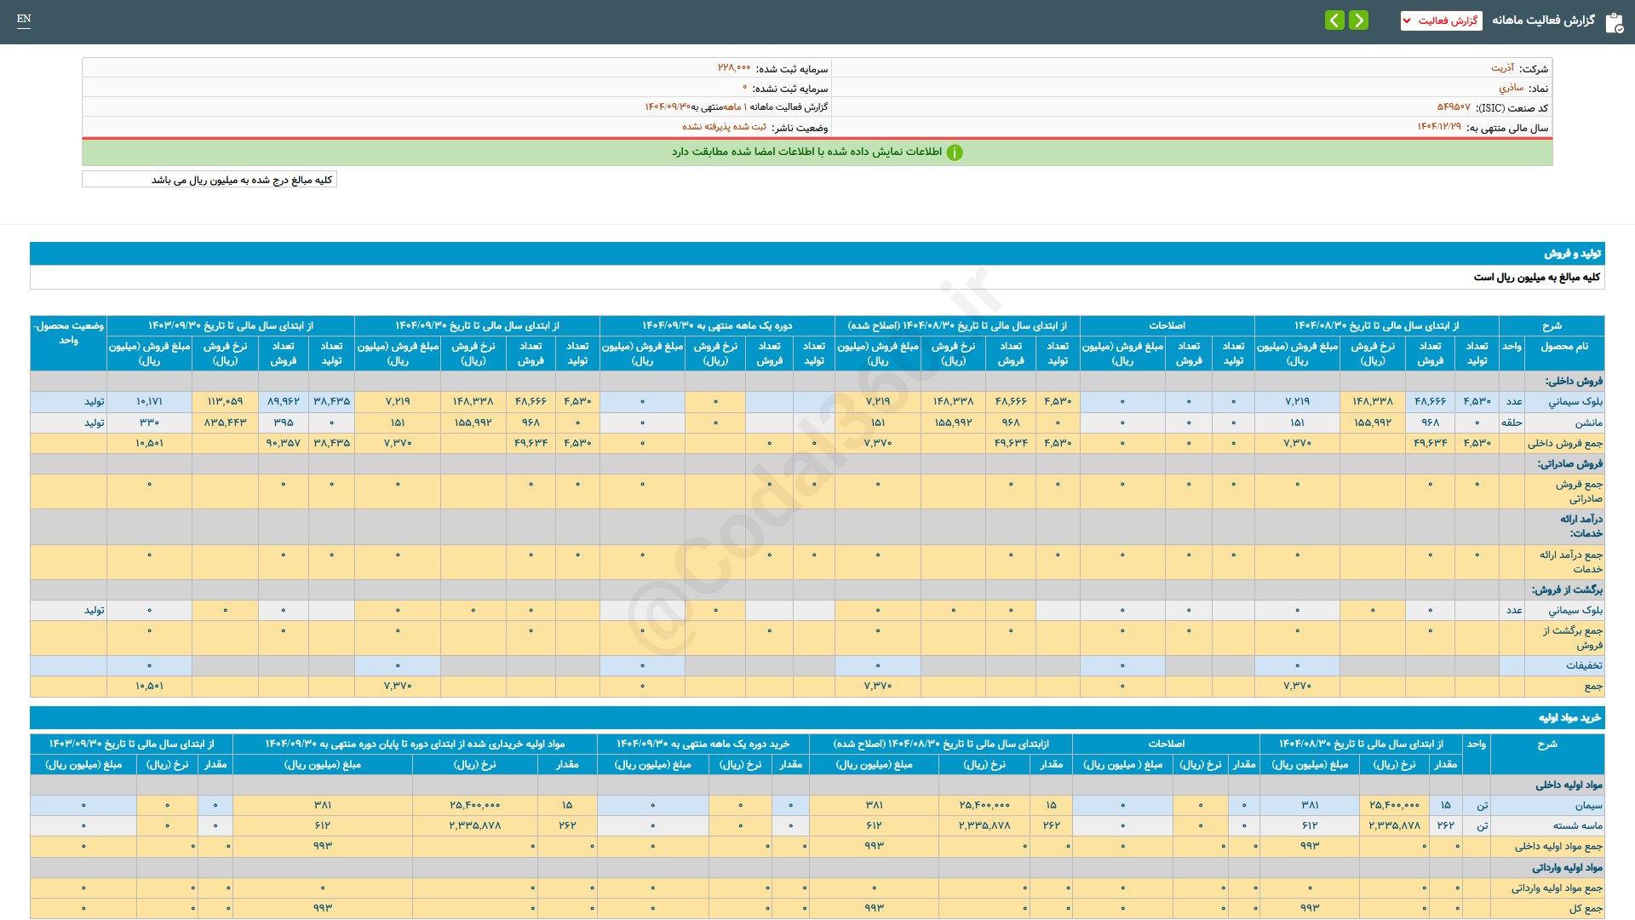Switch language using the EN button
The width and height of the screenshot is (1635, 920).
click(24, 19)
